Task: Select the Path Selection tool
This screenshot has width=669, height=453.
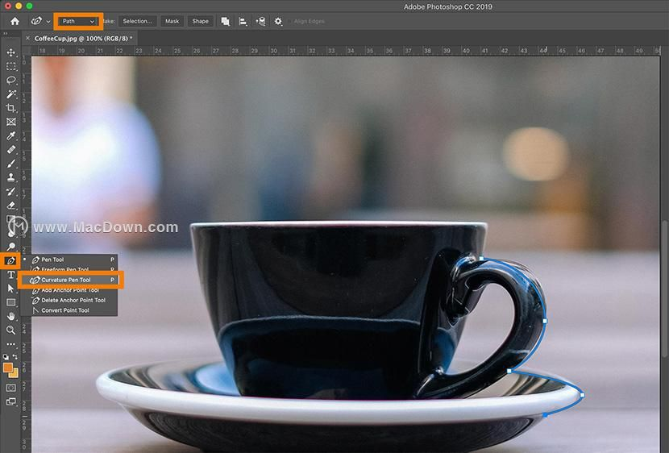Action: (11, 289)
